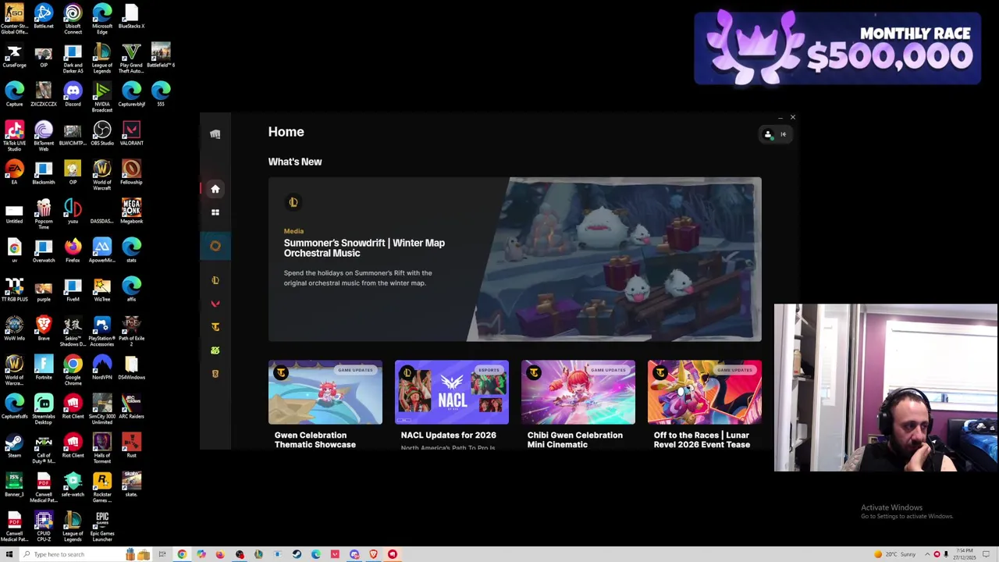This screenshot has height=562, width=999.
Task: Select Firefox desktop shortcut
Action: pyautogui.click(x=73, y=251)
